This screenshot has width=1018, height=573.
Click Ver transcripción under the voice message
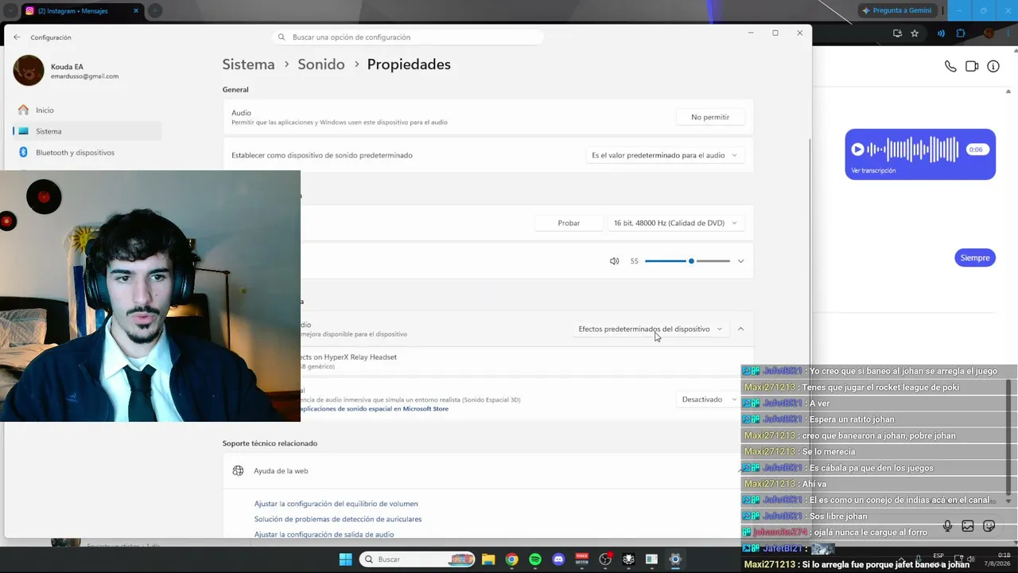(x=873, y=170)
